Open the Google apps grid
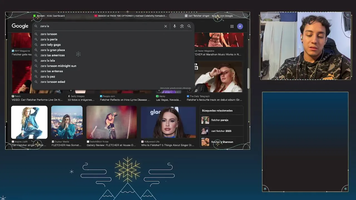 [232, 26]
